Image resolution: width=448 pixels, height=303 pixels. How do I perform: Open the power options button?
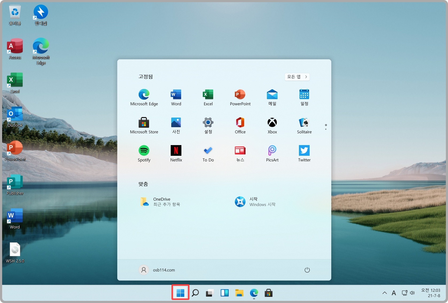pyautogui.click(x=307, y=270)
